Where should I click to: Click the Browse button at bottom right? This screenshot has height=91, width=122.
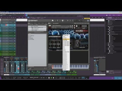[120, 78]
